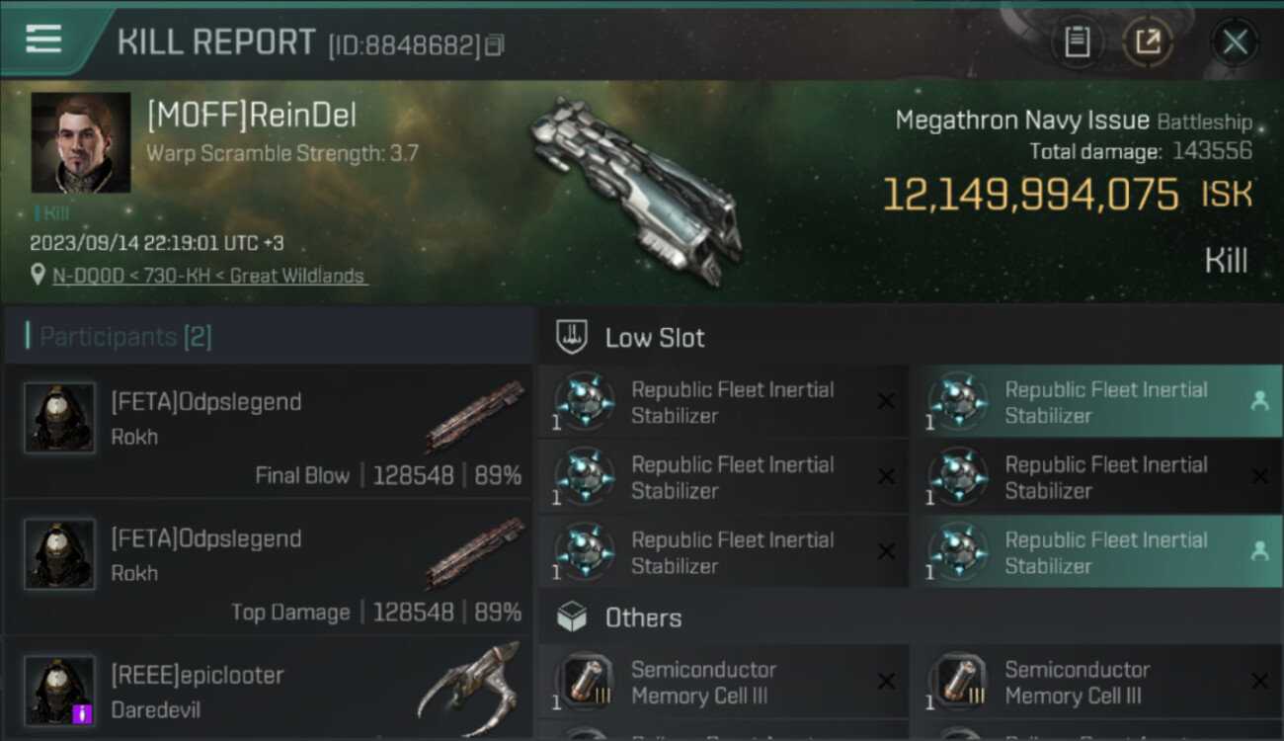Copy the kill report ID
The width and height of the screenshot is (1284, 741).
tap(494, 44)
